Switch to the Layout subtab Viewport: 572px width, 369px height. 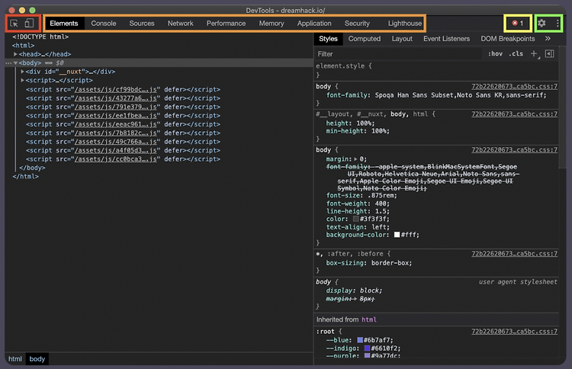point(402,39)
